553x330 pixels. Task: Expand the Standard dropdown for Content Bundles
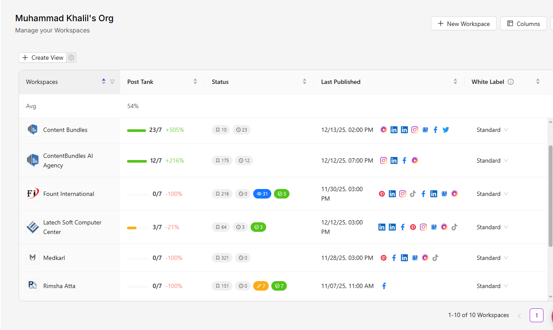pyautogui.click(x=492, y=130)
